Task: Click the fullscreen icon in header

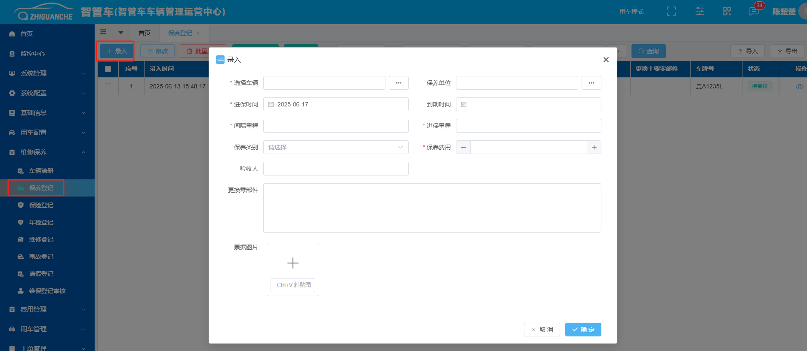Action: (671, 12)
